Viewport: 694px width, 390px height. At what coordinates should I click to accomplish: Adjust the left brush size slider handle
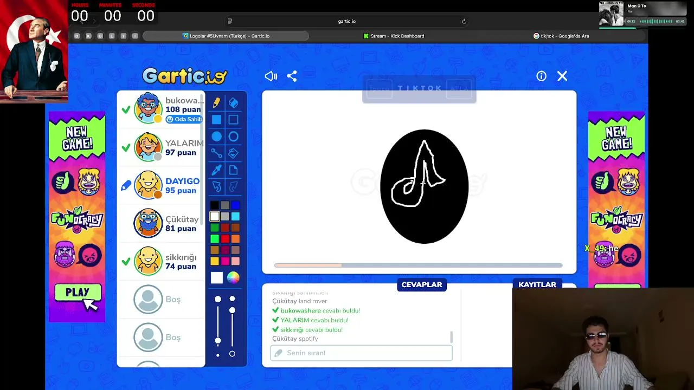(x=218, y=340)
